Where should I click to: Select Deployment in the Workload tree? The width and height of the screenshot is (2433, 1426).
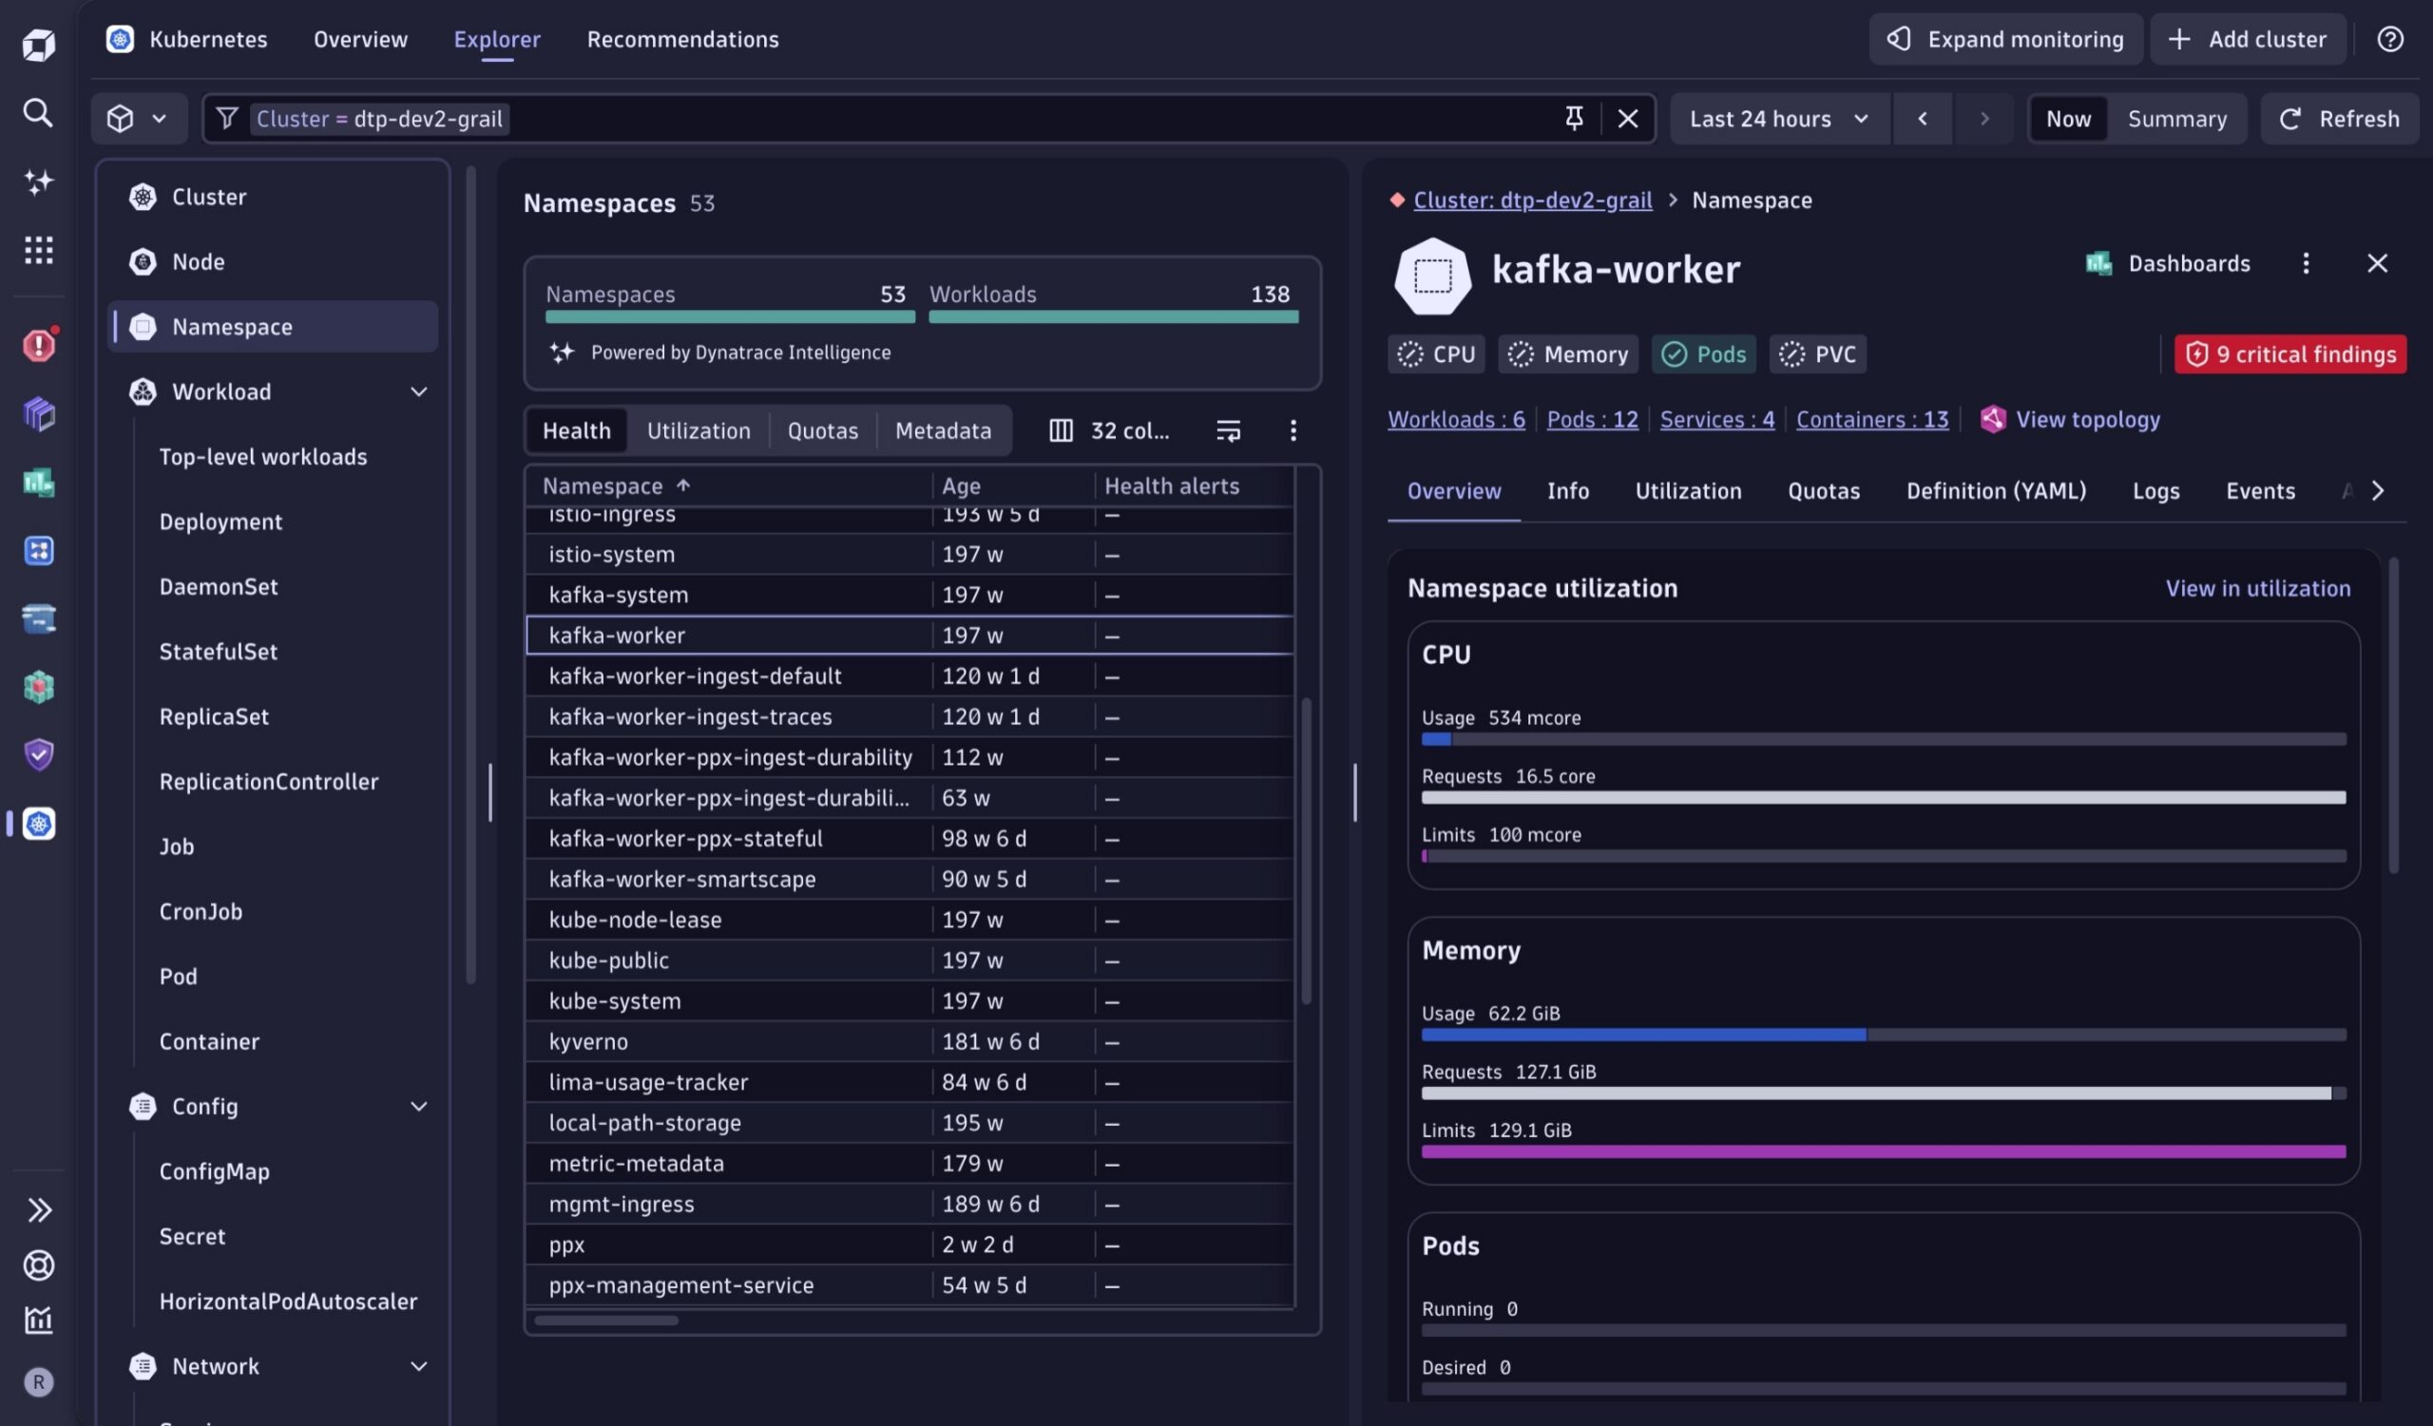220,522
